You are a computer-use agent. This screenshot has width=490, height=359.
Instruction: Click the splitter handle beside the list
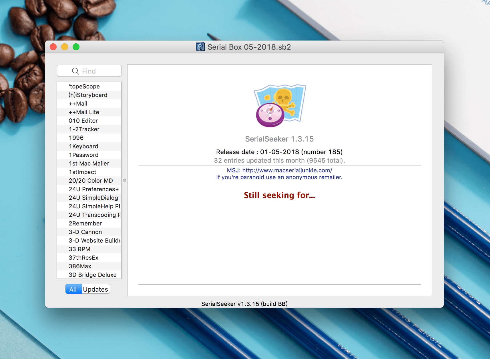coord(124,180)
